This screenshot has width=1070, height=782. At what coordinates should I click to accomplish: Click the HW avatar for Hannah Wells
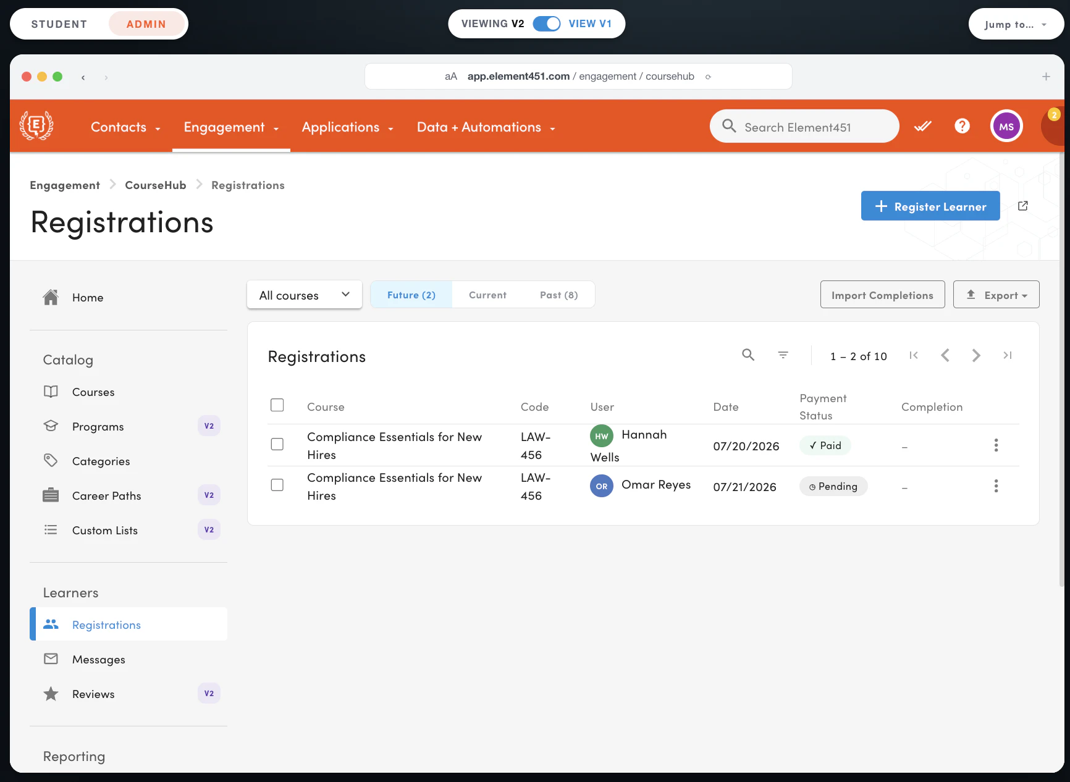tap(602, 436)
